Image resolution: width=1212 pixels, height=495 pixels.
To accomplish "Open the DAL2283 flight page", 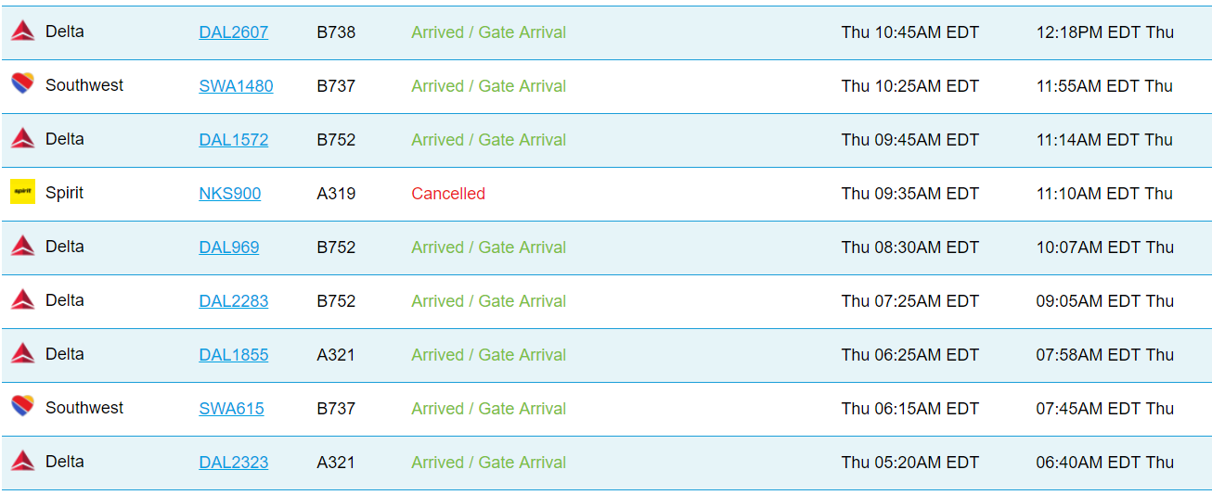I will click(234, 301).
